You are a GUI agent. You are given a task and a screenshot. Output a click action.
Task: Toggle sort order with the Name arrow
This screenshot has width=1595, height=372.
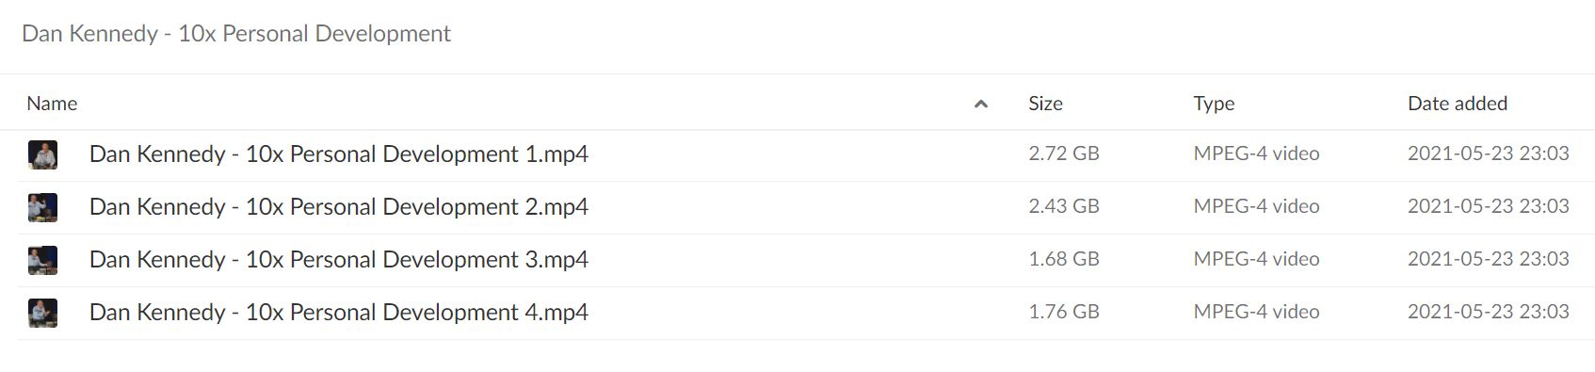(x=981, y=105)
